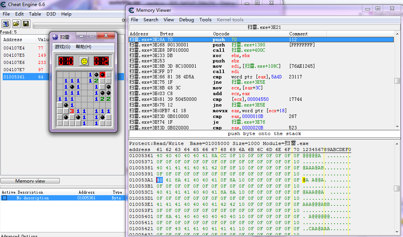Open the 帮助(H) menu in Minesweeper
403x237 pixels.
point(83,47)
